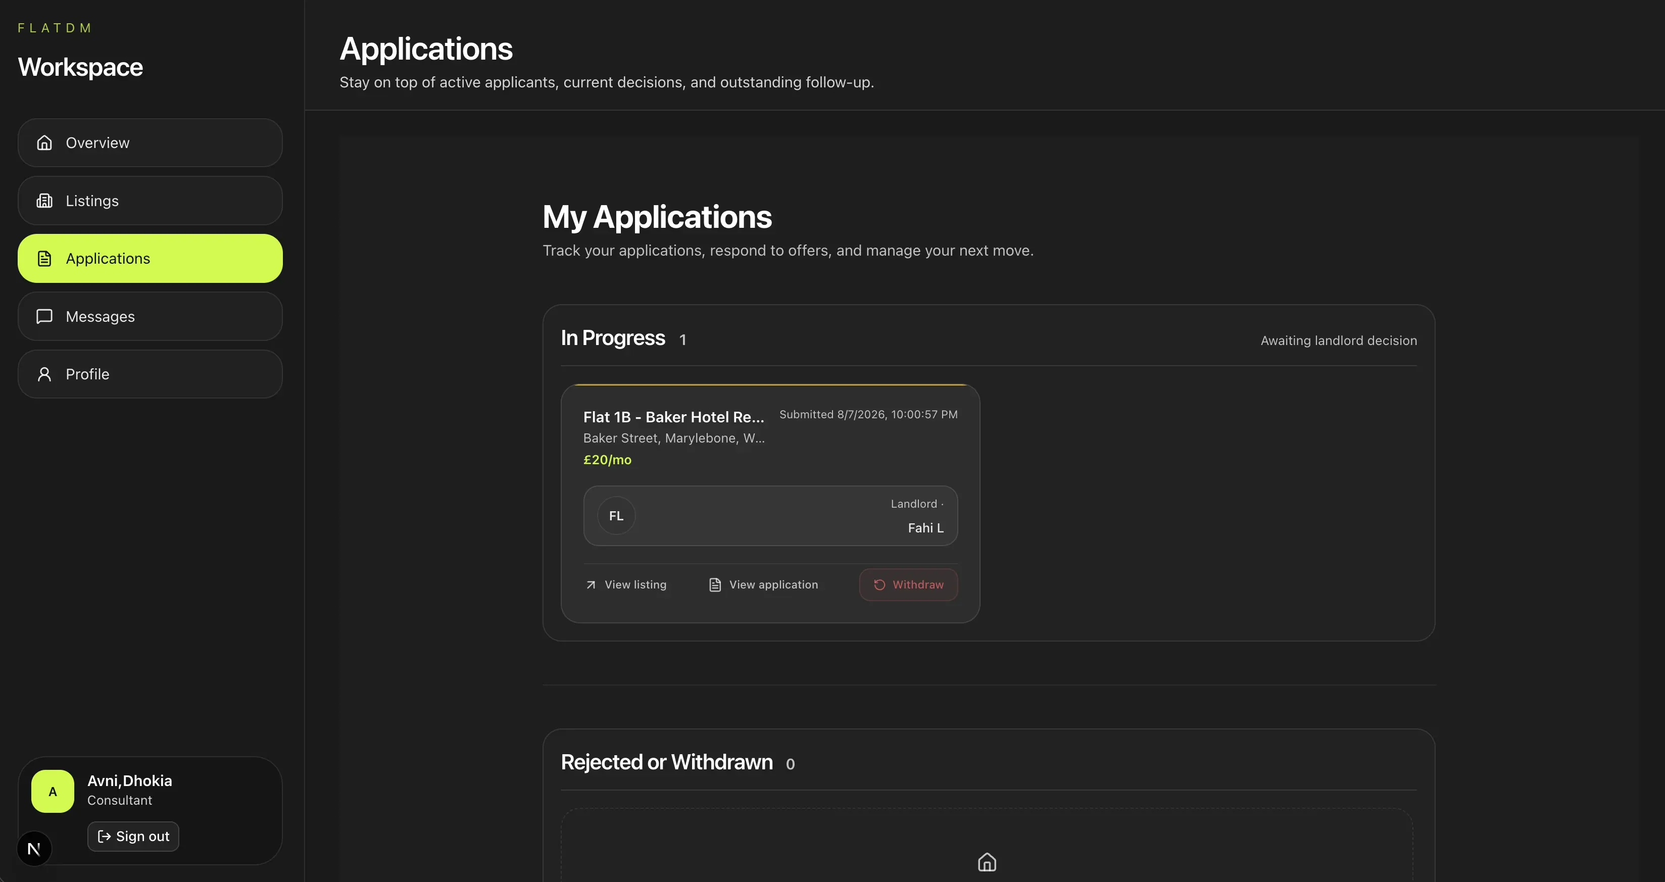Click the In Progress section heading

click(x=613, y=338)
